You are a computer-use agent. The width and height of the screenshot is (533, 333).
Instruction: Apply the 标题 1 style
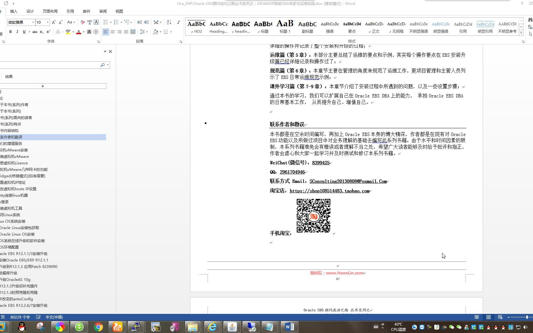coord(285,26)
